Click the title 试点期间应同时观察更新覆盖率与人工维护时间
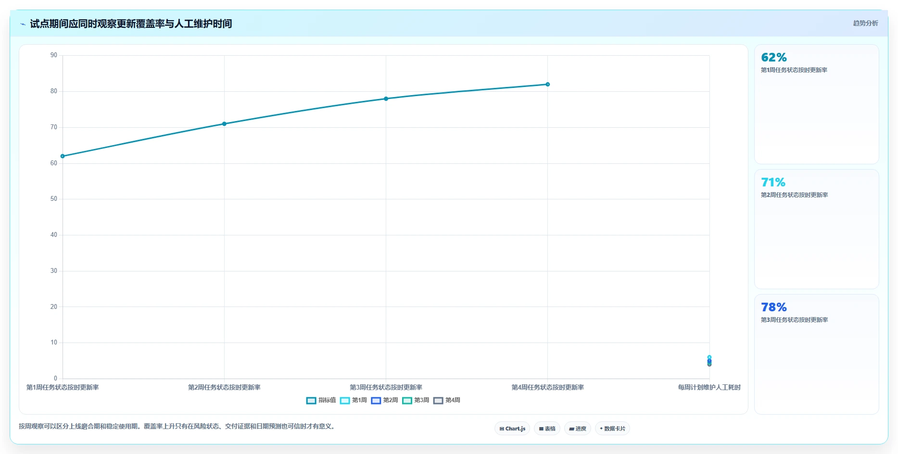The height and width of the screenshot is (454, 898). 131,24
